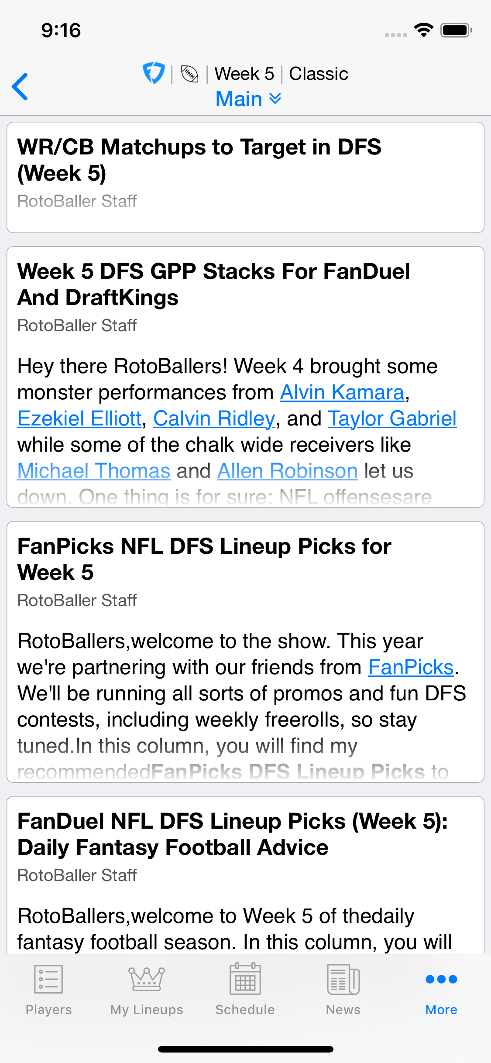Tap the football sport icon
Image resolution: width=491 pixels, height=1063 pixels.
pos(189,74)
